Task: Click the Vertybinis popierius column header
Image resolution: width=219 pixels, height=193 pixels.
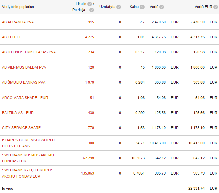Action: [x=18, y=7]
